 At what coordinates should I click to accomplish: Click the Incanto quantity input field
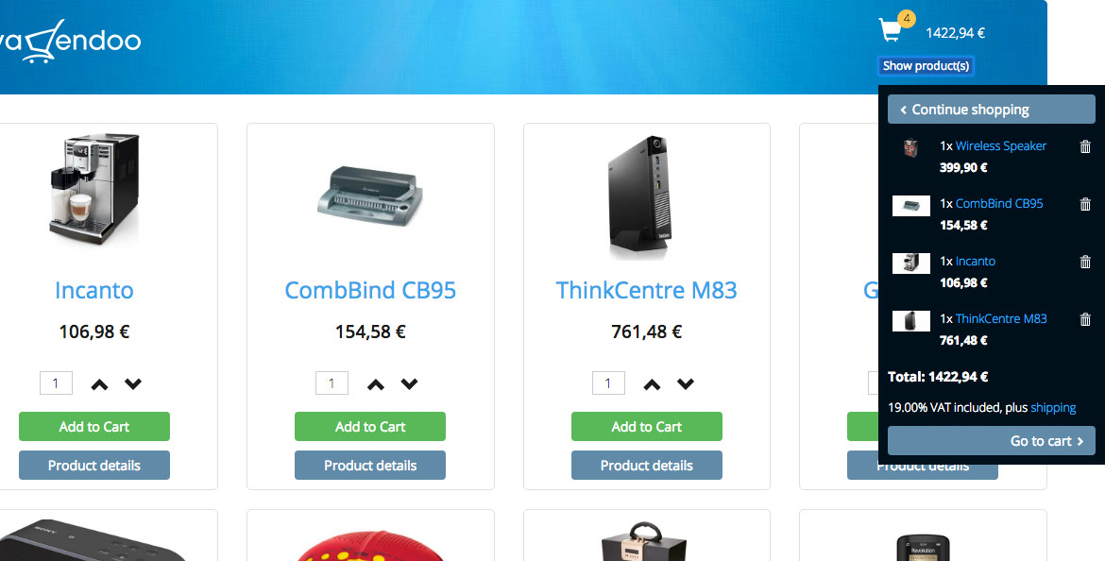[x=56, y=383]
